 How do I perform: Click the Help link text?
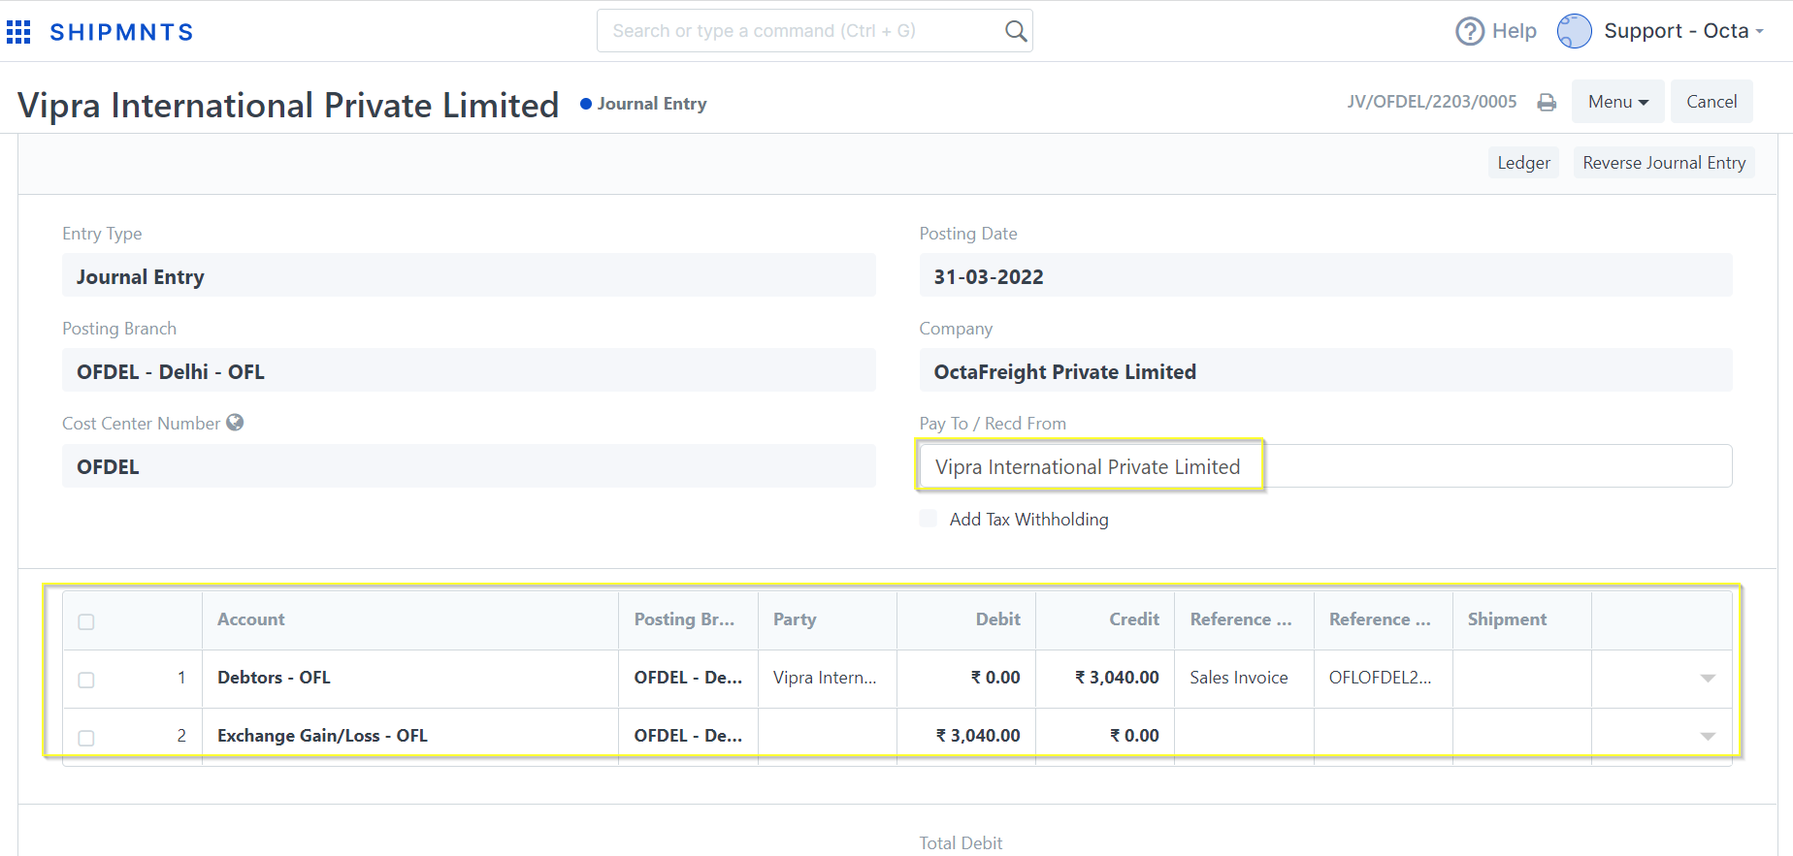tap(1514, 31)
